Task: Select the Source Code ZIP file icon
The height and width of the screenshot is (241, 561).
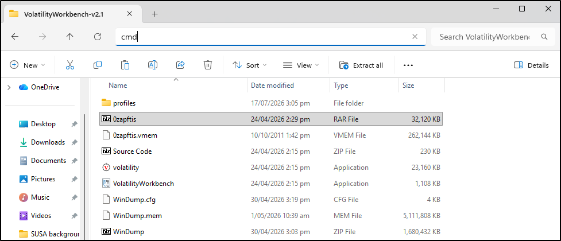Action: tap(106, 151)
